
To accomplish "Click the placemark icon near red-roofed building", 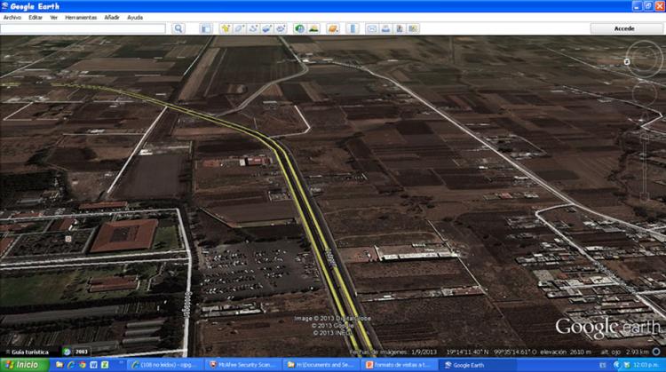I will point(68,239).
